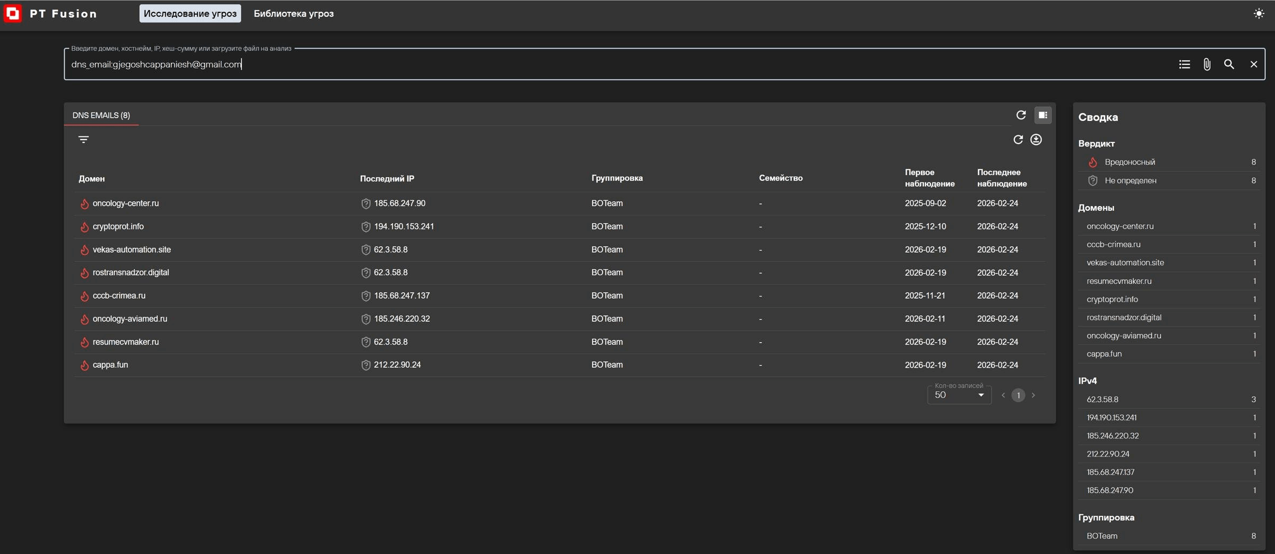Viewport: 1275px width, 554px height.
Task: Go to previous page arrow
Action: click(x=1003, y=395)
